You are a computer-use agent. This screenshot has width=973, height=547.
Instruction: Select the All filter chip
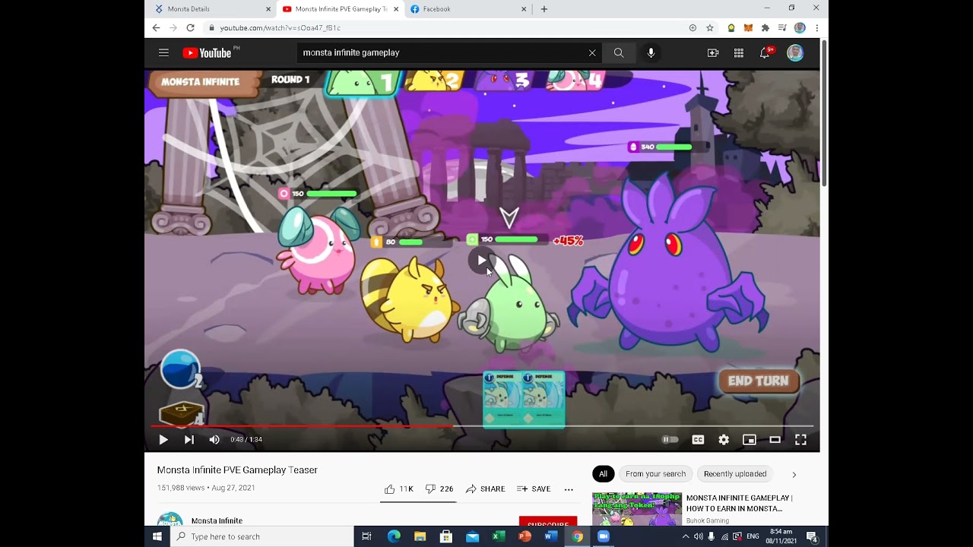click(x=603, y=474)
